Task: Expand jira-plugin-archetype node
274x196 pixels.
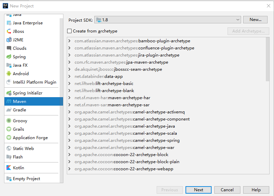Action: click(x=70, y=55)
